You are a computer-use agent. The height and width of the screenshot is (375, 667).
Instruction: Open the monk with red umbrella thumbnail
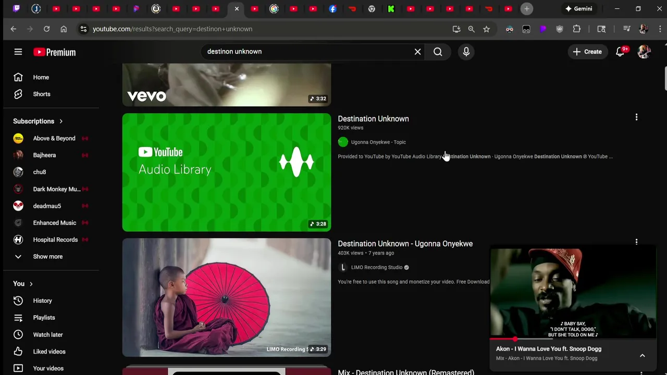pyautogui.click(x=227, y=297)
